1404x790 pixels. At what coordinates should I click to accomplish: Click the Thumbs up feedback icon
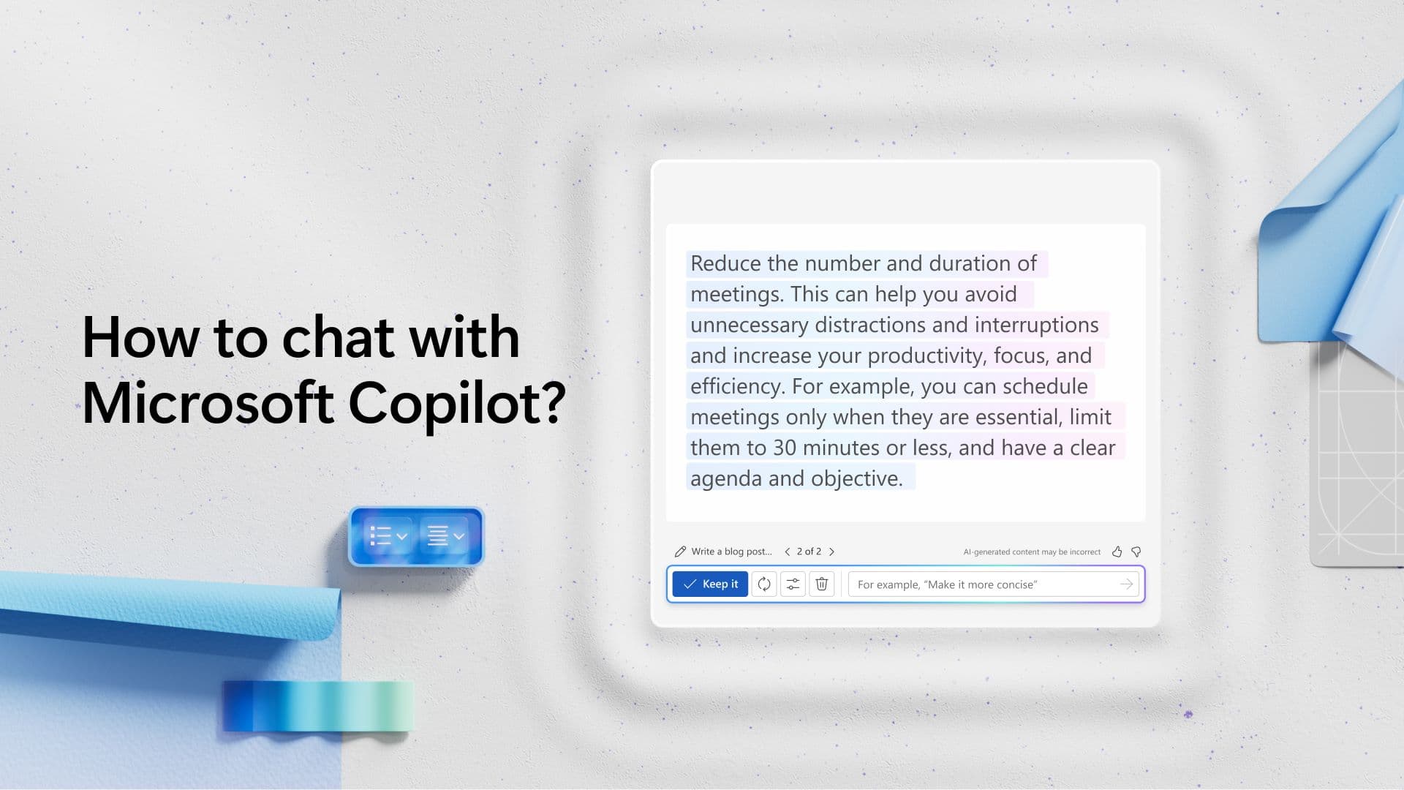pyautogui.click(x=1117, y=551)
